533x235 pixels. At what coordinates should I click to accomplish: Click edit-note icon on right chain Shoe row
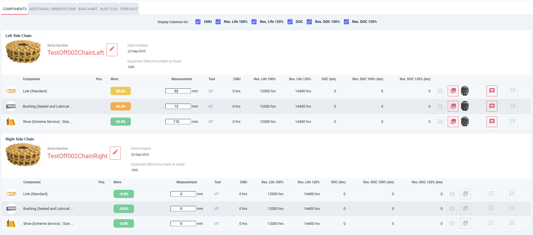(x=512, y=223)
